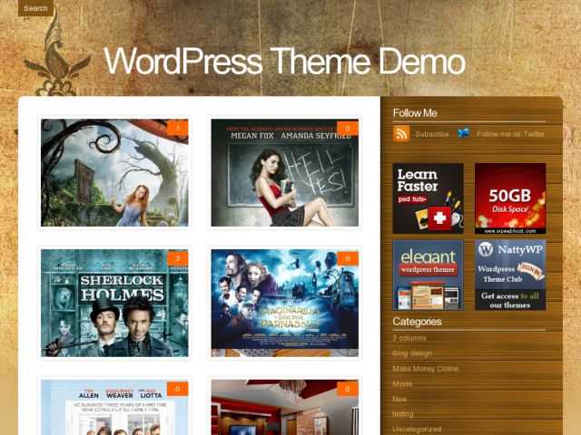This screenshot has height=435, width=581.
Task: Open the Follow me on Twitter link
Action: [510, 134]
